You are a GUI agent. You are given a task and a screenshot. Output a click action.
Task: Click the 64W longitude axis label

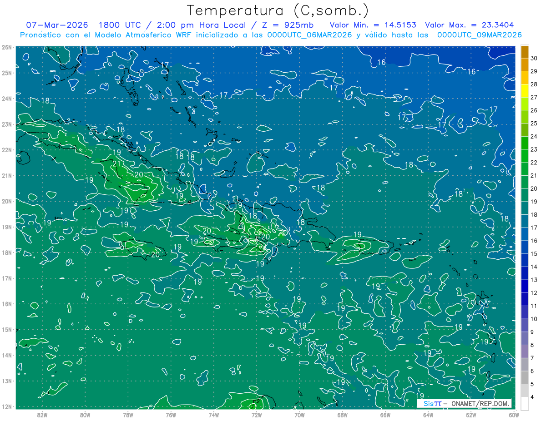click(428, 415)
